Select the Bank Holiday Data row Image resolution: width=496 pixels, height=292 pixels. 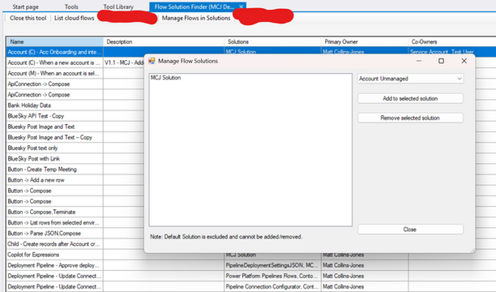[x=55, y=105]
